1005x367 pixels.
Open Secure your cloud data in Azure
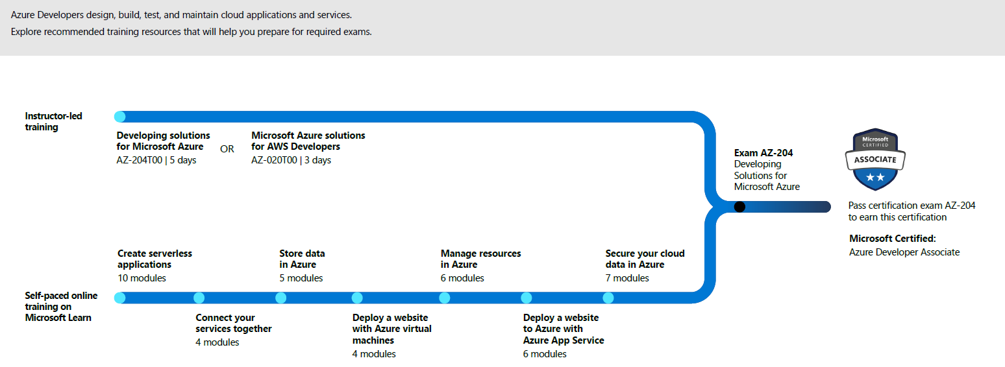click(645, 259)
